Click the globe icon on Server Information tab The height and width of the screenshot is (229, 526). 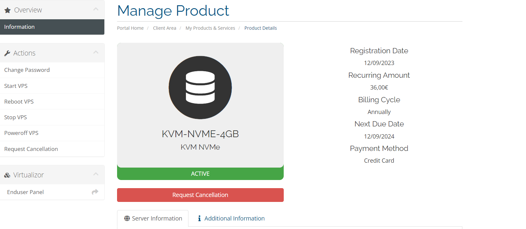(127, 219)
